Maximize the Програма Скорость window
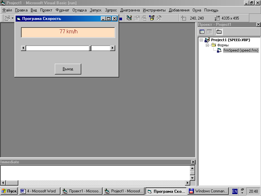The width and height of the screenshot is (261, 196). pyautogui.click(x=109, y=19)
